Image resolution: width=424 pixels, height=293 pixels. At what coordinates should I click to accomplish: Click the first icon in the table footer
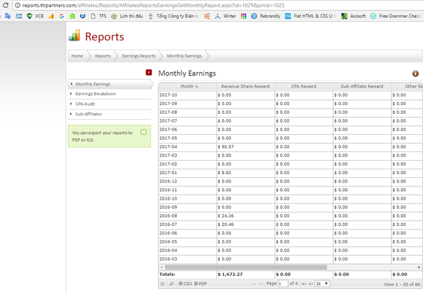coord(163,283)
